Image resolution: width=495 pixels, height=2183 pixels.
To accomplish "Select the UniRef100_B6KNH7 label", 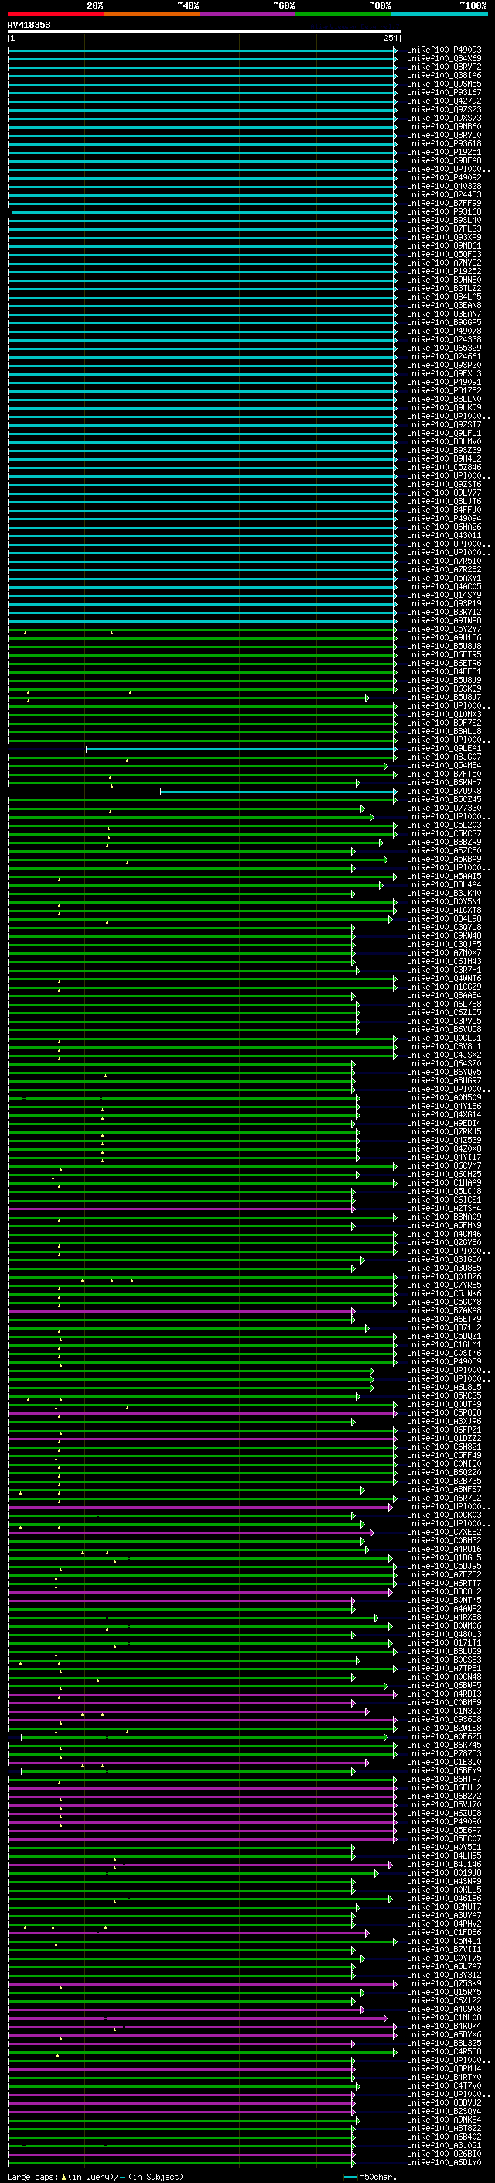I will [444, 783].
